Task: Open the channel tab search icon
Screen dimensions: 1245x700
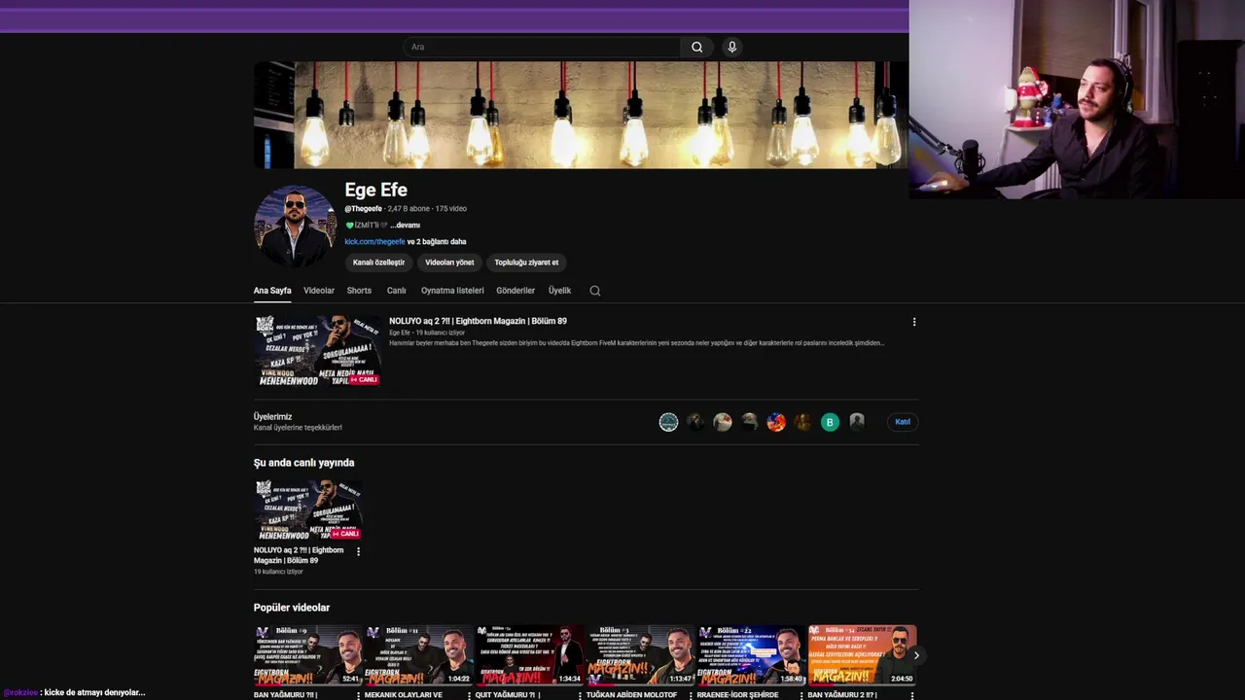Action: click(x=595, y=291)
